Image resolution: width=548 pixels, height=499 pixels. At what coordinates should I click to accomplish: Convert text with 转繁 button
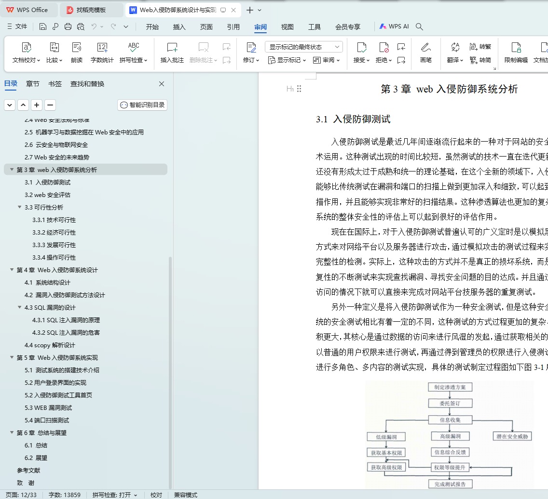[480, 47]
